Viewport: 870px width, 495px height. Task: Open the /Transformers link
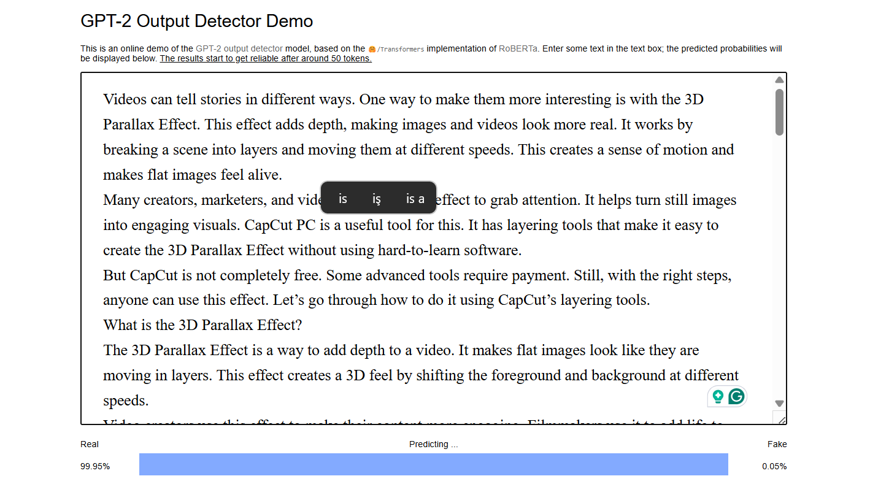coord(400,49)
